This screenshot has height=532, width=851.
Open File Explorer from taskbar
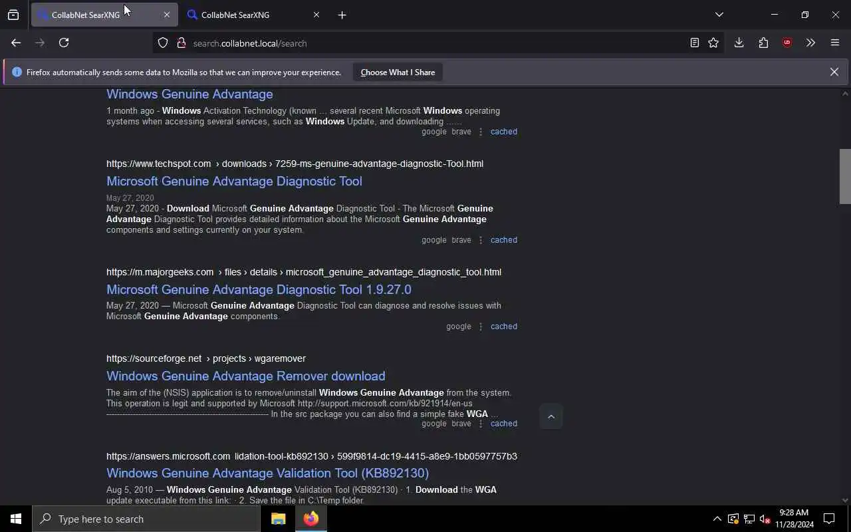(278, 519)
